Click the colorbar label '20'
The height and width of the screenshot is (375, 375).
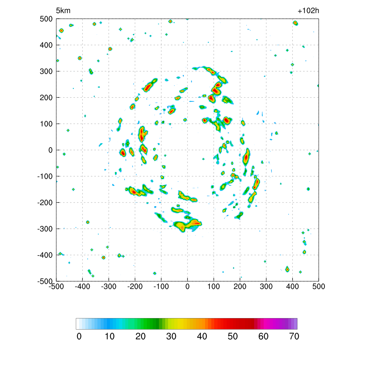[141, 337]
